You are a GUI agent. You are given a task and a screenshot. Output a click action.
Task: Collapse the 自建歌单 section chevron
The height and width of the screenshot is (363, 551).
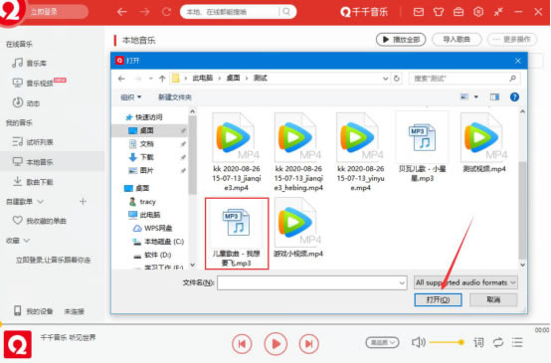pyautogui.click(x=41, y=202)
